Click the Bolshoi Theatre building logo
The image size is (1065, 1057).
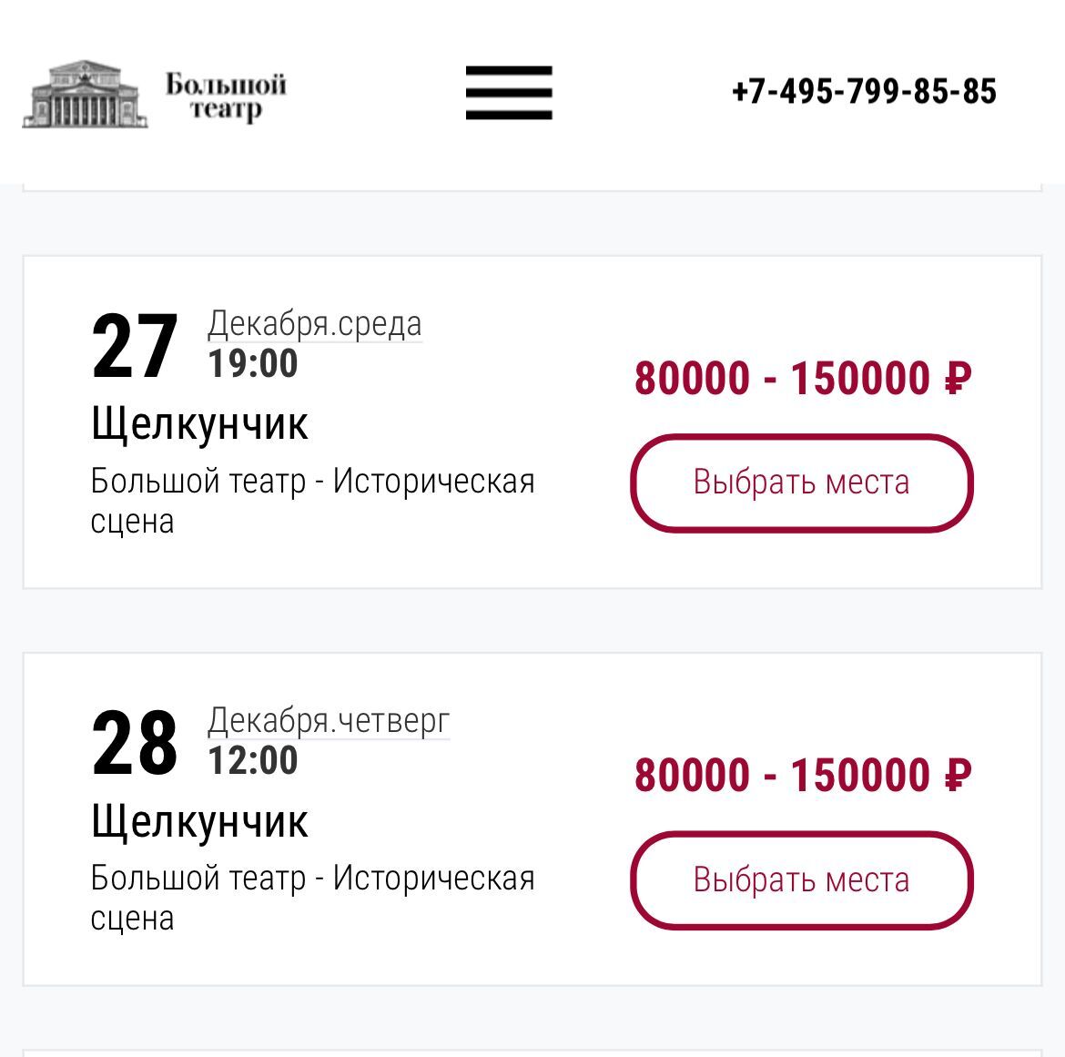click(85, 94)
